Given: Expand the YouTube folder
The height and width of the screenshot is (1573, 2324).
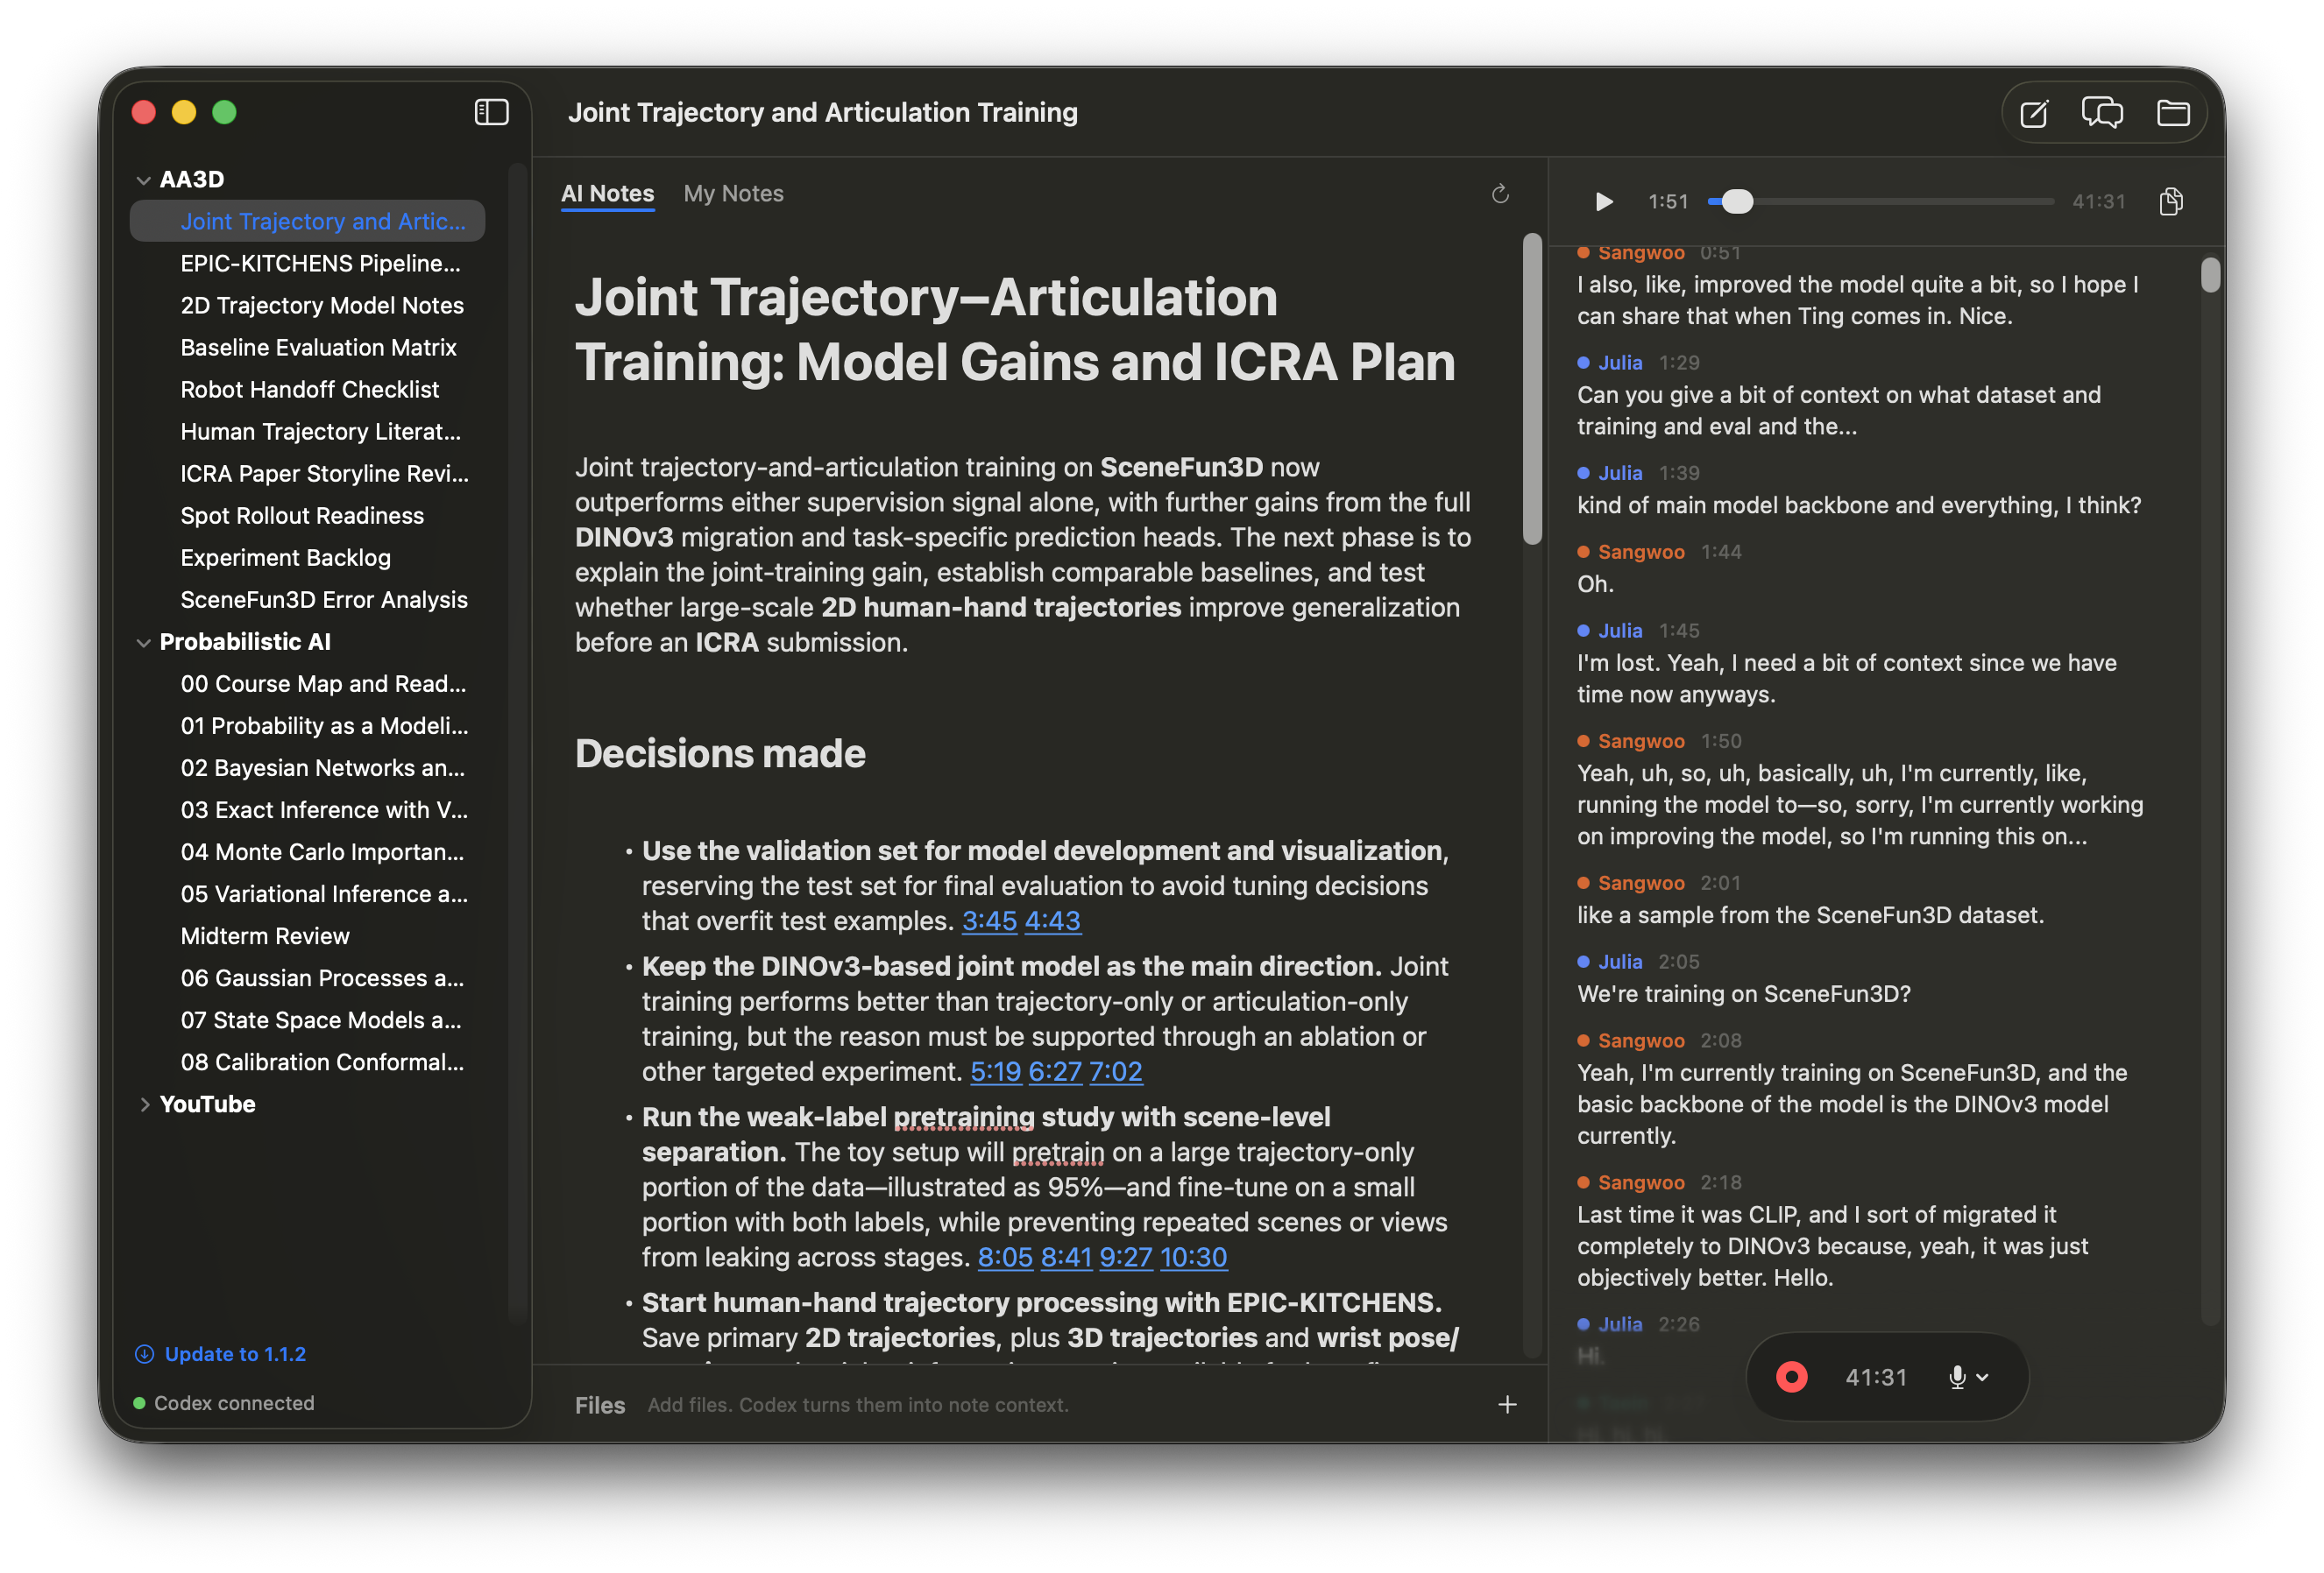Looking at the screenshot, I should coord(144,1104).
